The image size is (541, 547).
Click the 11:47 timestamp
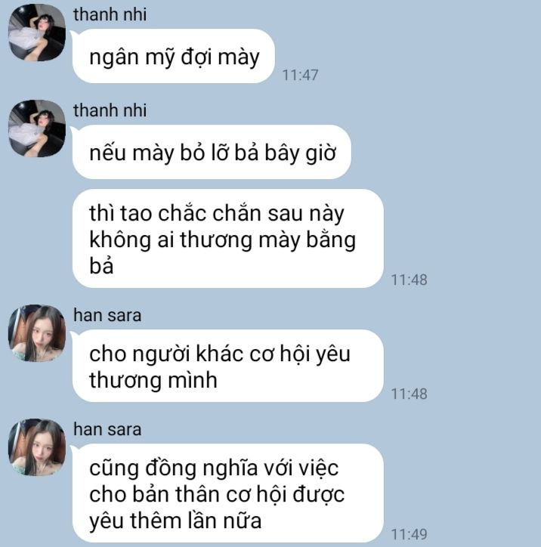(300, 75)
